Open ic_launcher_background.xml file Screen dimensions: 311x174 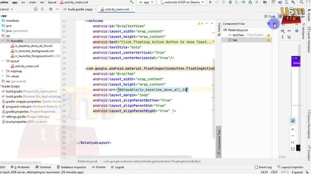[35, 51]
